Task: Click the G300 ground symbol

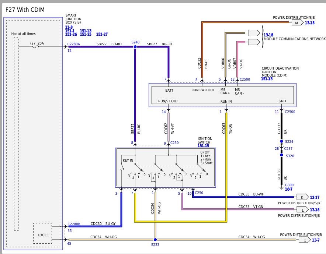Action: (x=281, y=188)
